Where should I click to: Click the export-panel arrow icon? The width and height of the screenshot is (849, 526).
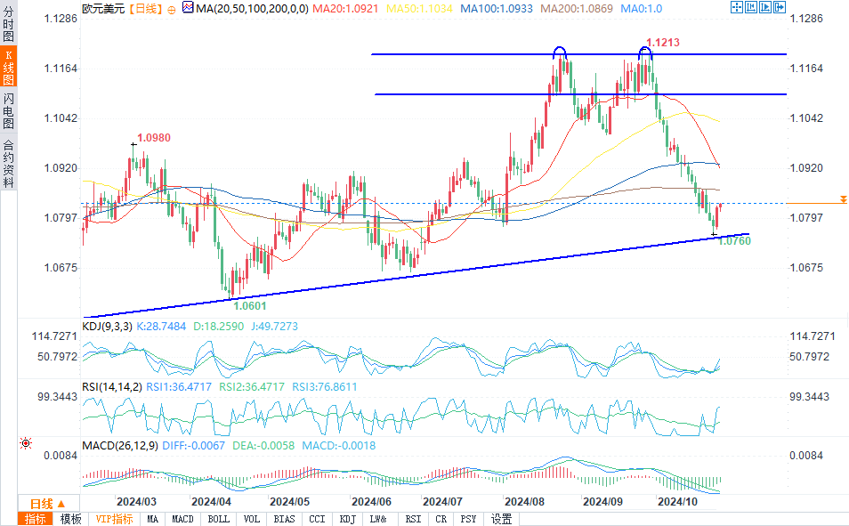tap(779, 7)
